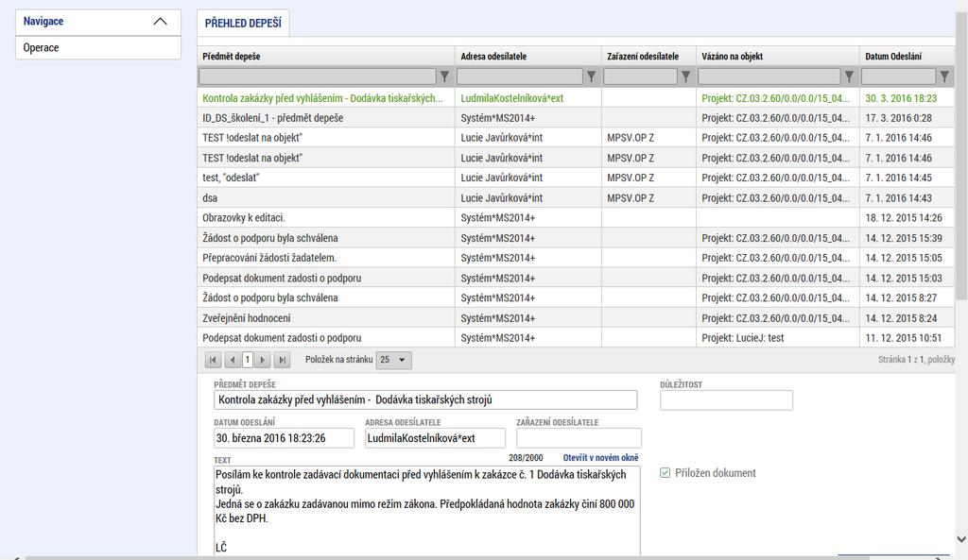Open Položek na stránku dropdown

click(394, 360)
